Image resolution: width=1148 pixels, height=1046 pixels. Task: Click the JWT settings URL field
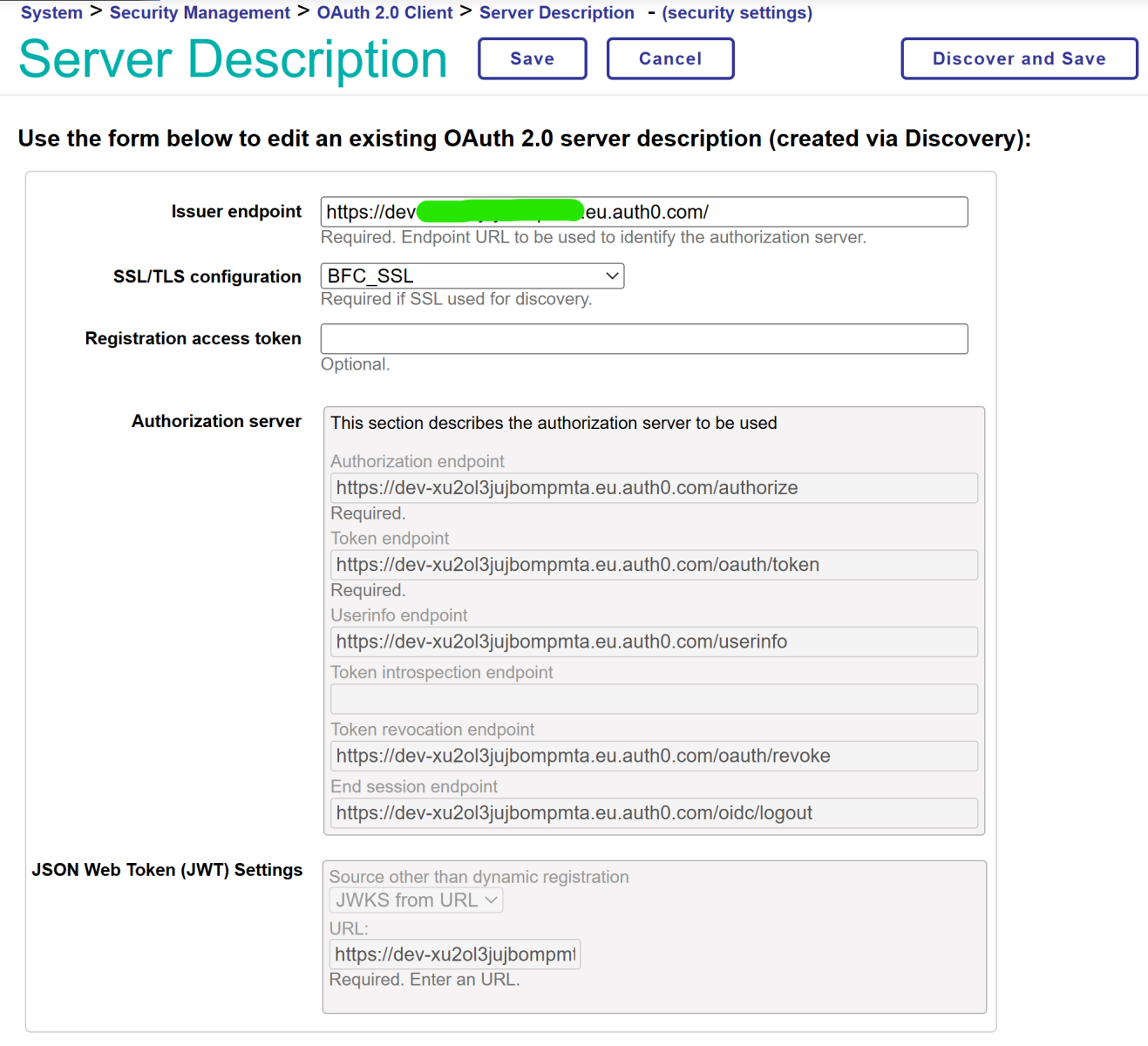tap(454, 954)
